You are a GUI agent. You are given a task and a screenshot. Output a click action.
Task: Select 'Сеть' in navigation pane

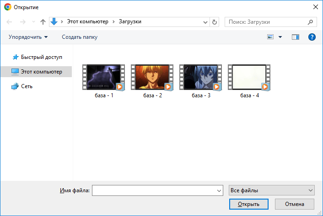tap(27, 86)
